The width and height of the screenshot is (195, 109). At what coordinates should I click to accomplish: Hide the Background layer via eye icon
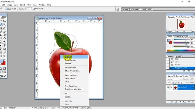click(168, 87)
